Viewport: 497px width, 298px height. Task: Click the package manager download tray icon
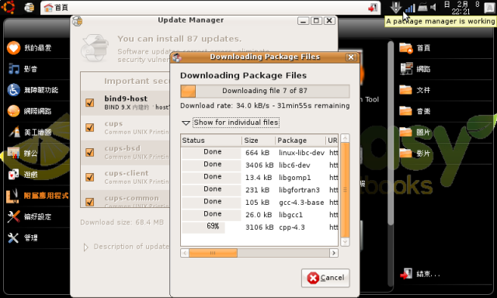click(x=395, y=7)
